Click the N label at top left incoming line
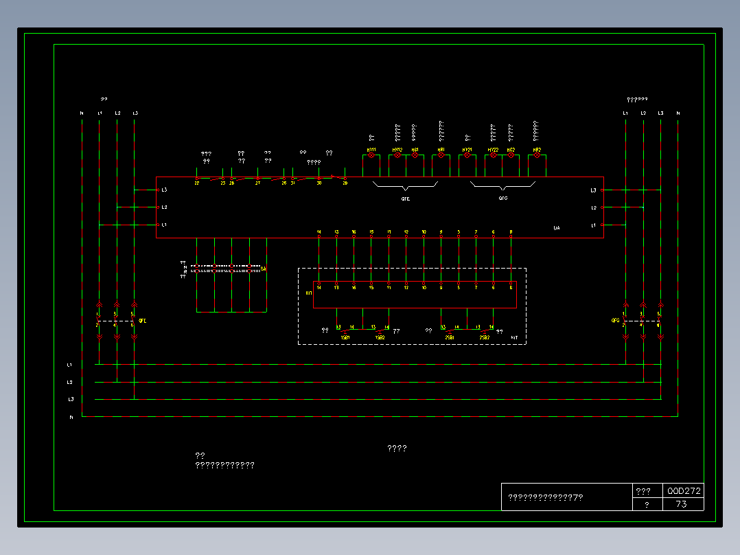The width and height of the screenshot is (740, 555). click(x=82, y=113)
